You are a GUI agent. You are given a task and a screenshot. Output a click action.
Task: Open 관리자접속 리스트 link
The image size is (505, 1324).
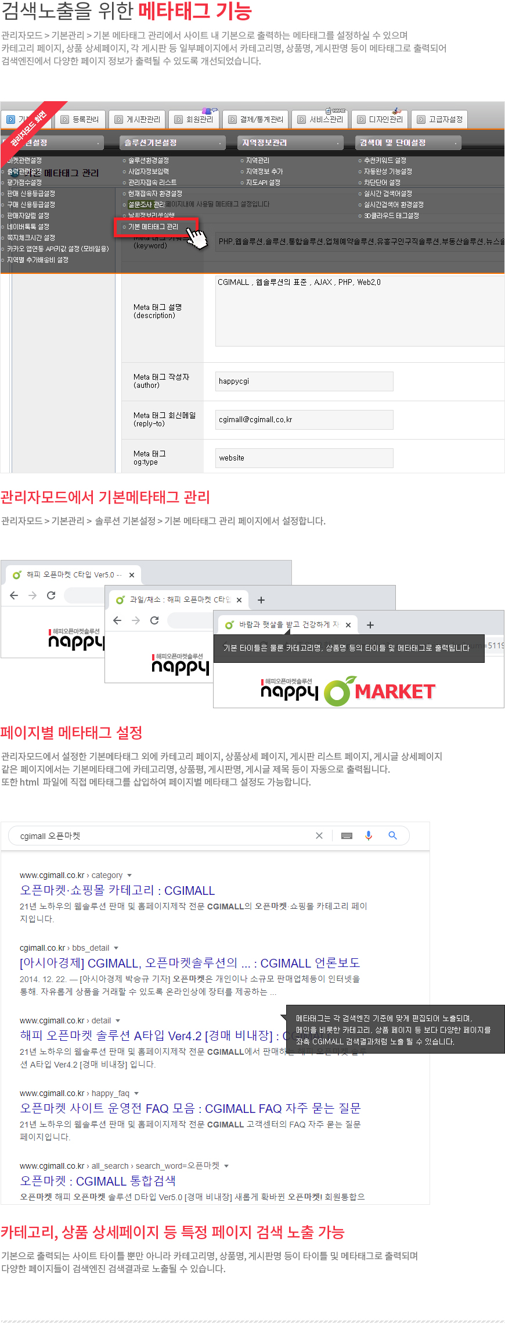pyautogui.click(x=152, y=183)
